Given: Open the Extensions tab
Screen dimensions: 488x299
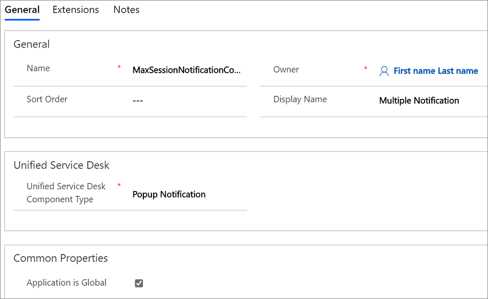Looking at the screenshot, I should 76,10.
